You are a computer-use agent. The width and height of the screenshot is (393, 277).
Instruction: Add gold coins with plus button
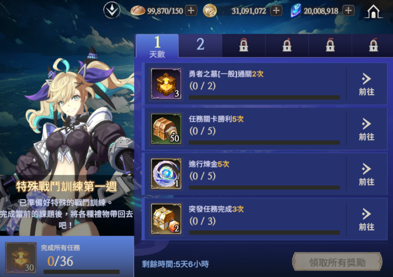[x=276, y=11]
